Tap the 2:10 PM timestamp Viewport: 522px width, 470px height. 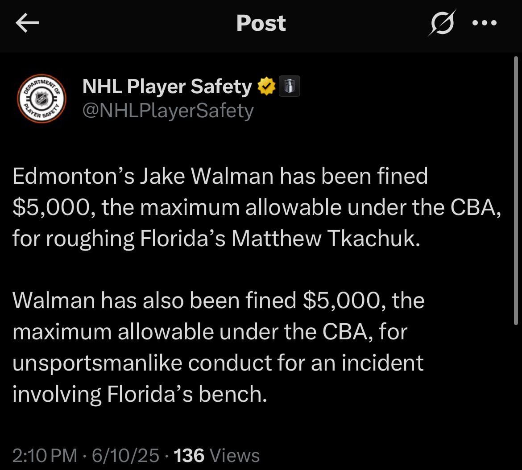pyautogui.click(x=45, y=455)
